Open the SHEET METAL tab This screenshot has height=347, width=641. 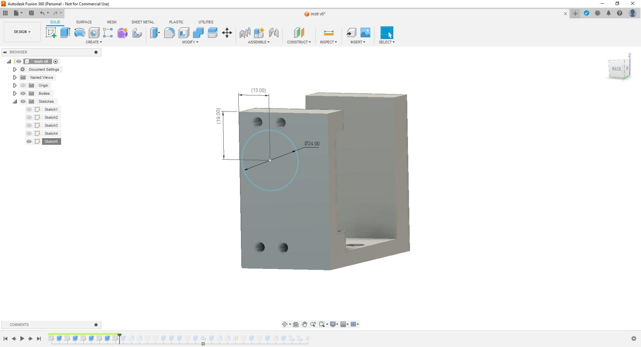point(143,22)
